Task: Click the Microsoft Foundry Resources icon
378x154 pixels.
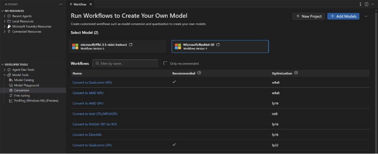Action: pyautogui.click(x=9, y=27)
